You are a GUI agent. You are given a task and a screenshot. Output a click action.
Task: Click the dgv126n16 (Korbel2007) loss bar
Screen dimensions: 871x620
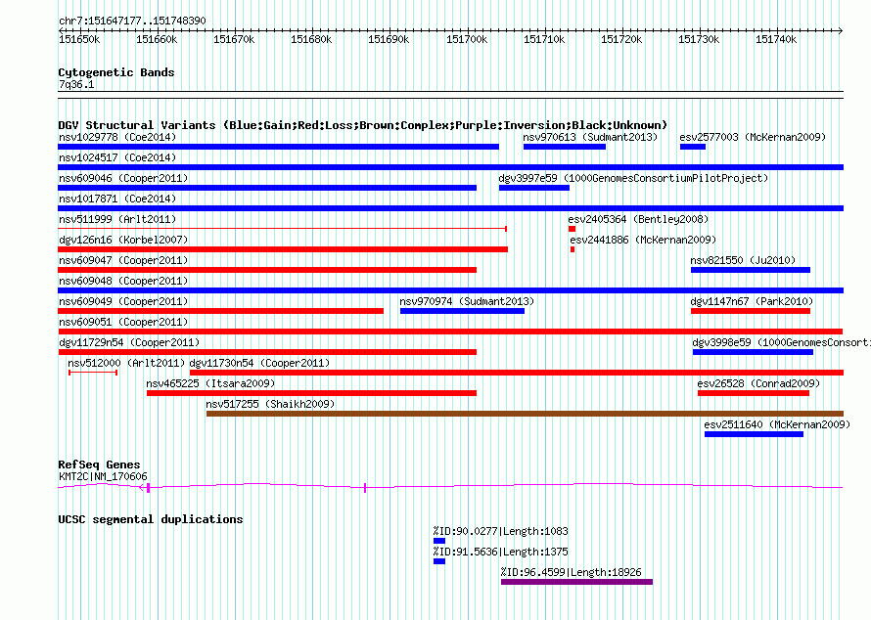pyautogui.click(x=283, y=249)
